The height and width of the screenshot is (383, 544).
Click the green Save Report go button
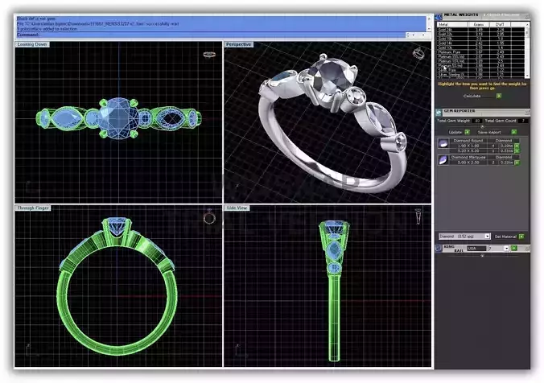point(513,132)
